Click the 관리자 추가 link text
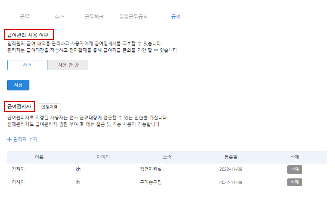This screenshot has width=335, height=197. [25, 139]
